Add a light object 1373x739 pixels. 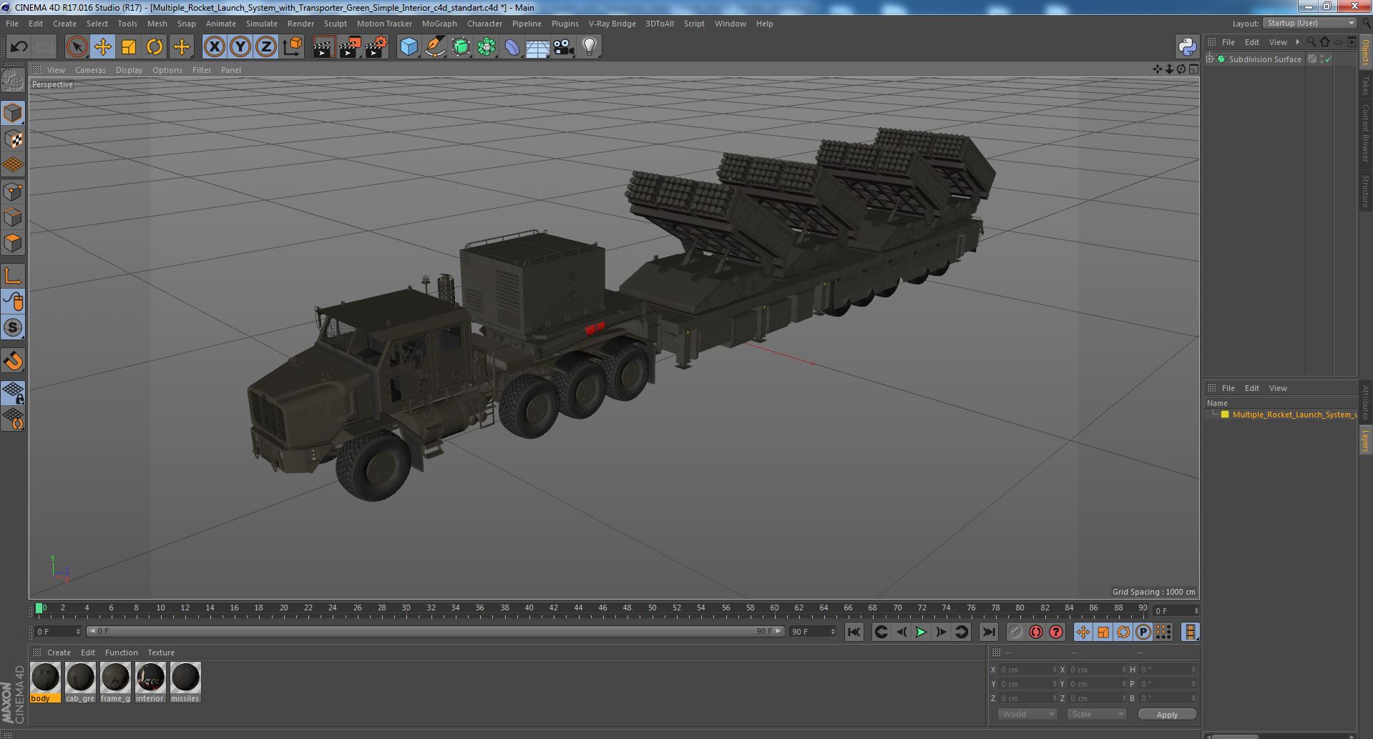[x=589, y=47]
